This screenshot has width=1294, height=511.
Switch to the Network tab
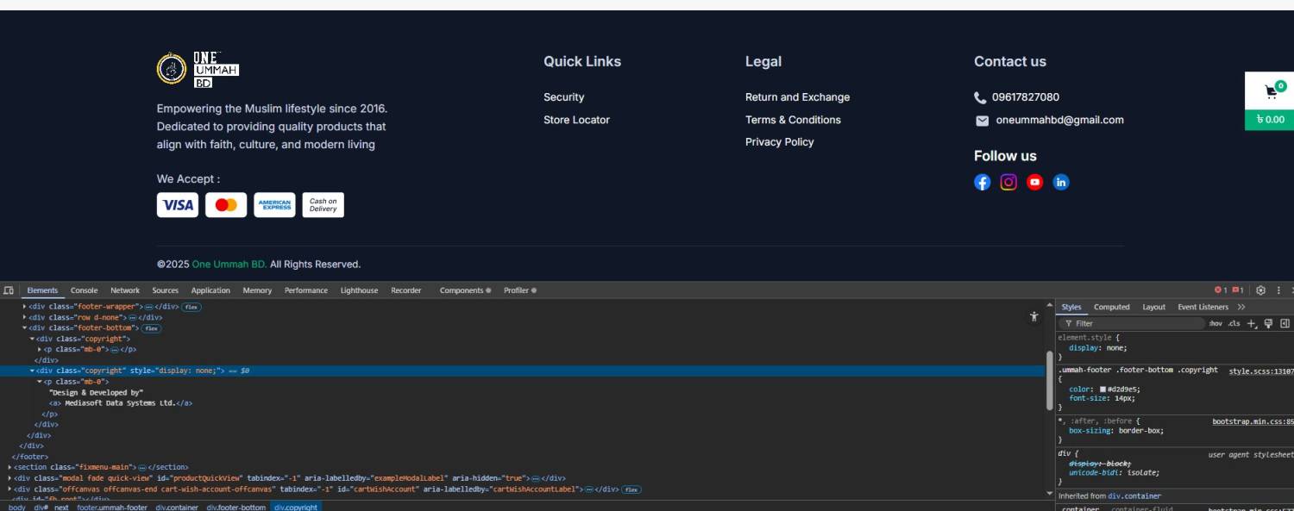125,290
